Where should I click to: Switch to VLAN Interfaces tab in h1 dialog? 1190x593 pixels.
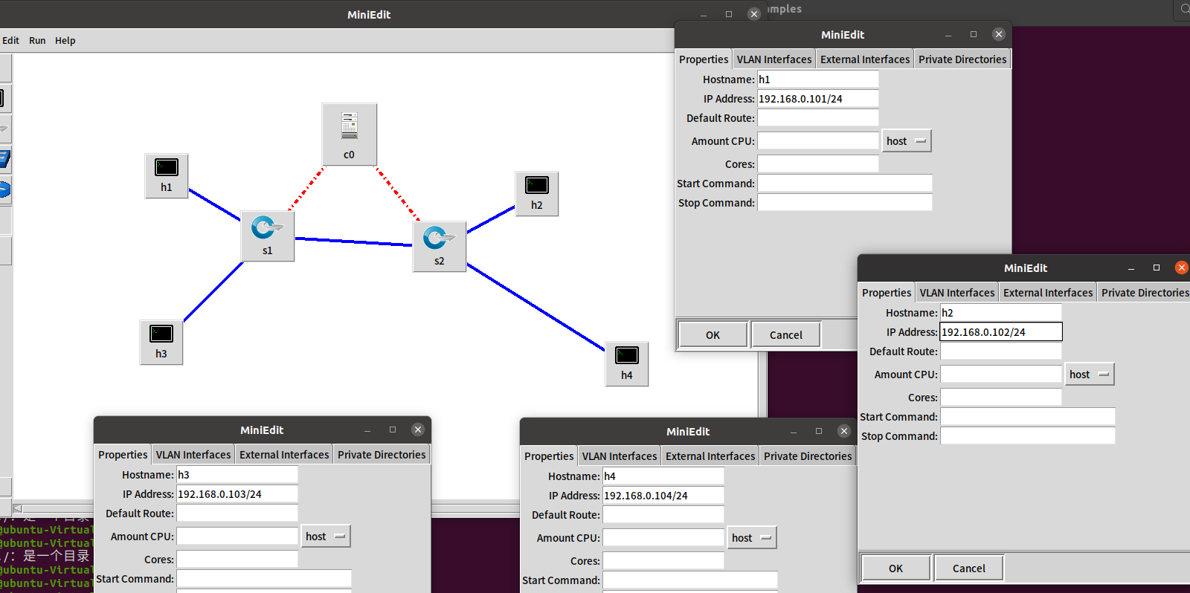pyautogui.click(x=774, y=59)
